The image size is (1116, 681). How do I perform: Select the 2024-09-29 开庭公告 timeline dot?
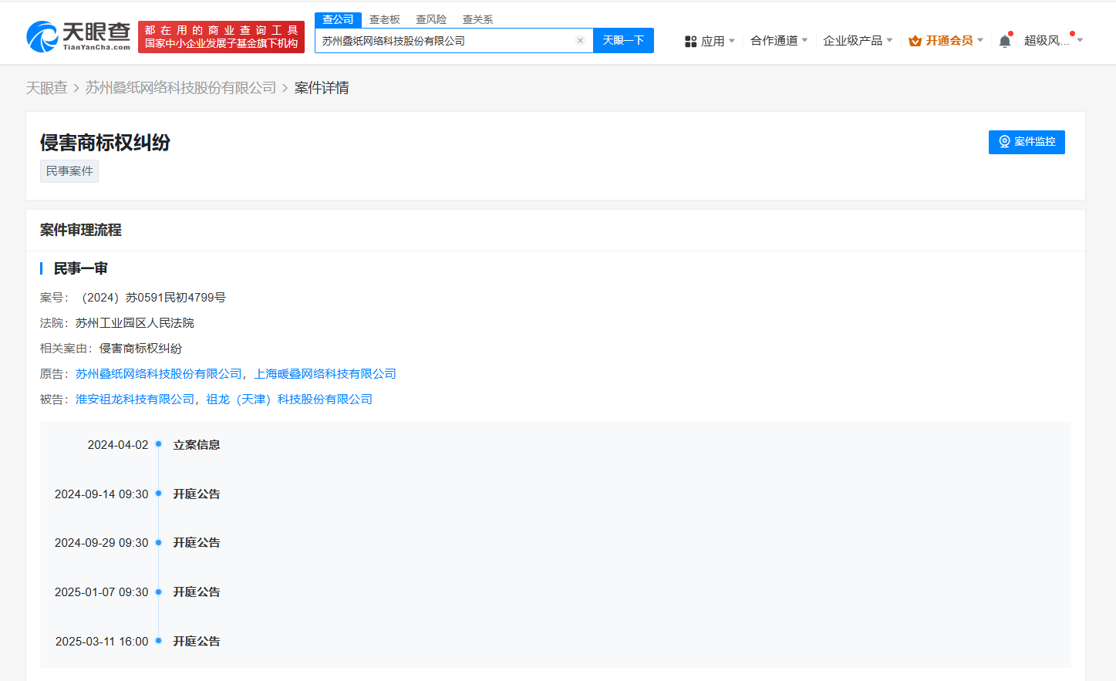(158, 542)
